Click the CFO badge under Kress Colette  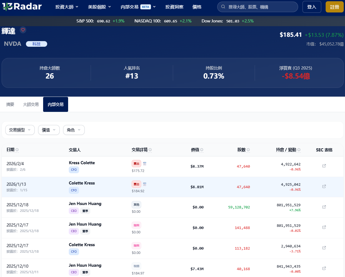(x=74, y=170)
